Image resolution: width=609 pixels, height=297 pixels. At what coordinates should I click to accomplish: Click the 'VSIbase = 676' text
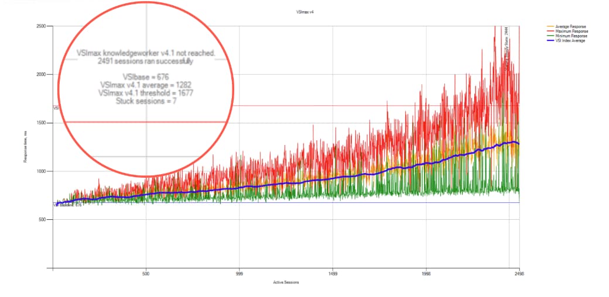[146, 78]
